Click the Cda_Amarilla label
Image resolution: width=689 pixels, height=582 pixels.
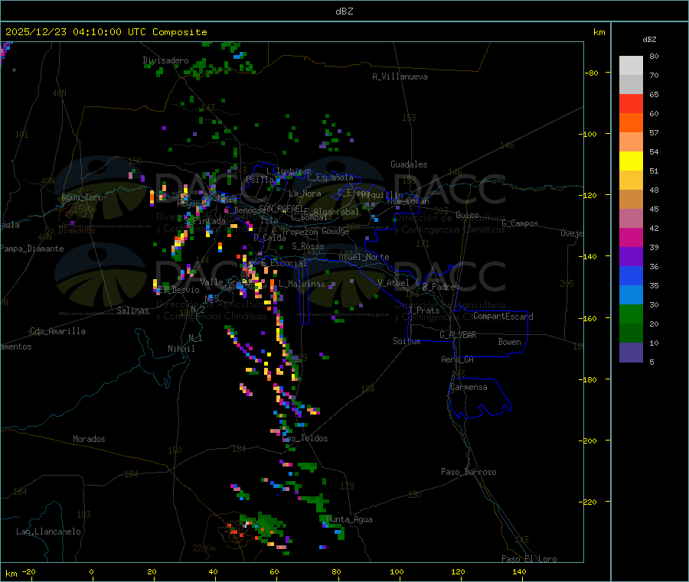(x=57, y=331)
